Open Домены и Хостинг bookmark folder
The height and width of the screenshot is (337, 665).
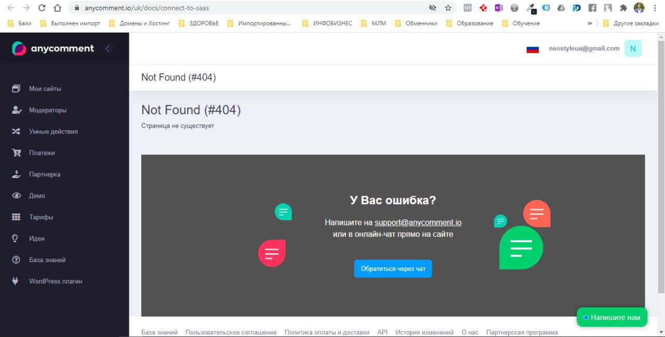click(x=139, y=23)
